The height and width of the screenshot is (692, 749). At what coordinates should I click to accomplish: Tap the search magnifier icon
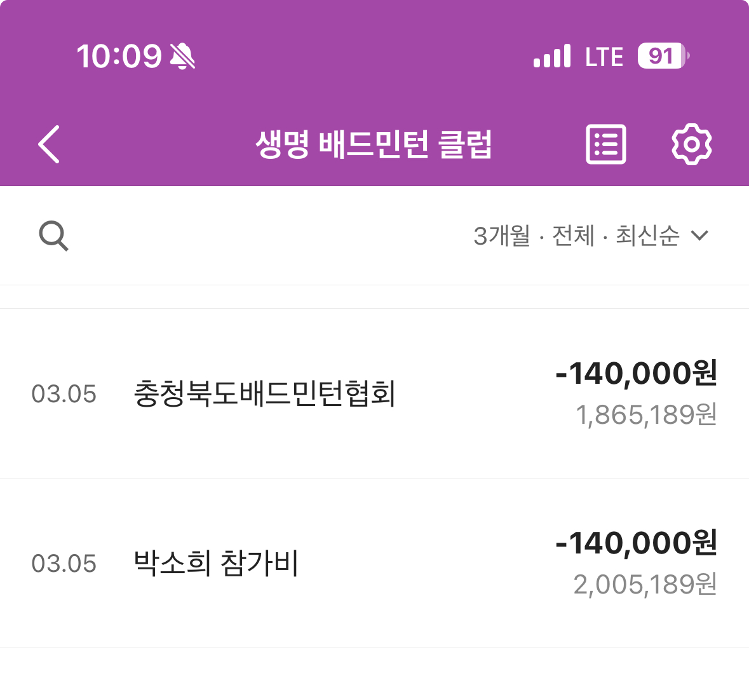[53, 236]
